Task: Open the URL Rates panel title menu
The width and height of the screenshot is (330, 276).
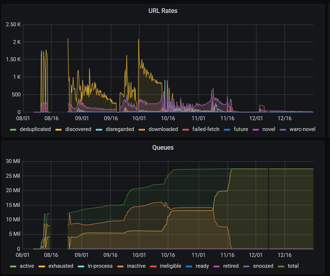Action: 163,11
